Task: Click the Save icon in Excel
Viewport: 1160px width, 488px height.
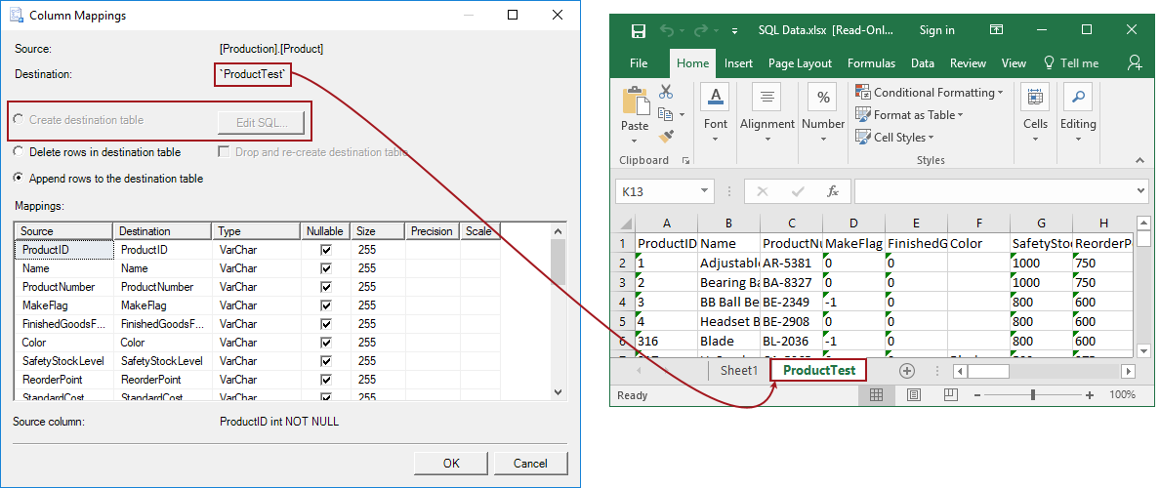Action: 639,30
